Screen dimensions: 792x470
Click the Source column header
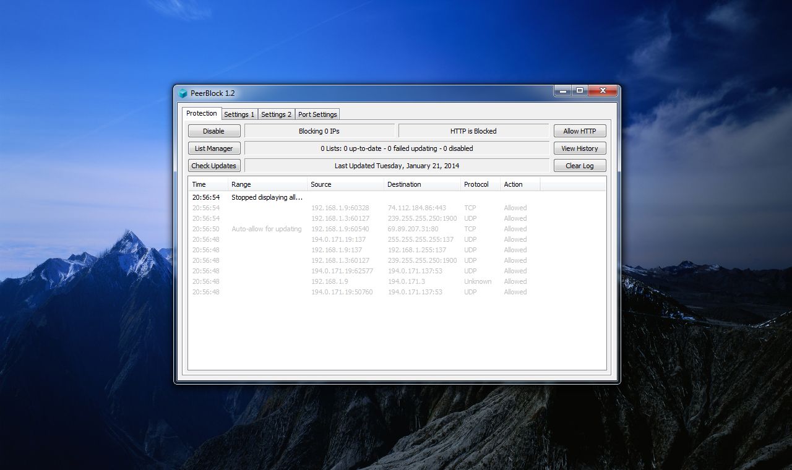point(343,184)
